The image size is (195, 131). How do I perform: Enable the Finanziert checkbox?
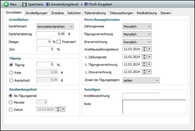click(x=59, y=41)
